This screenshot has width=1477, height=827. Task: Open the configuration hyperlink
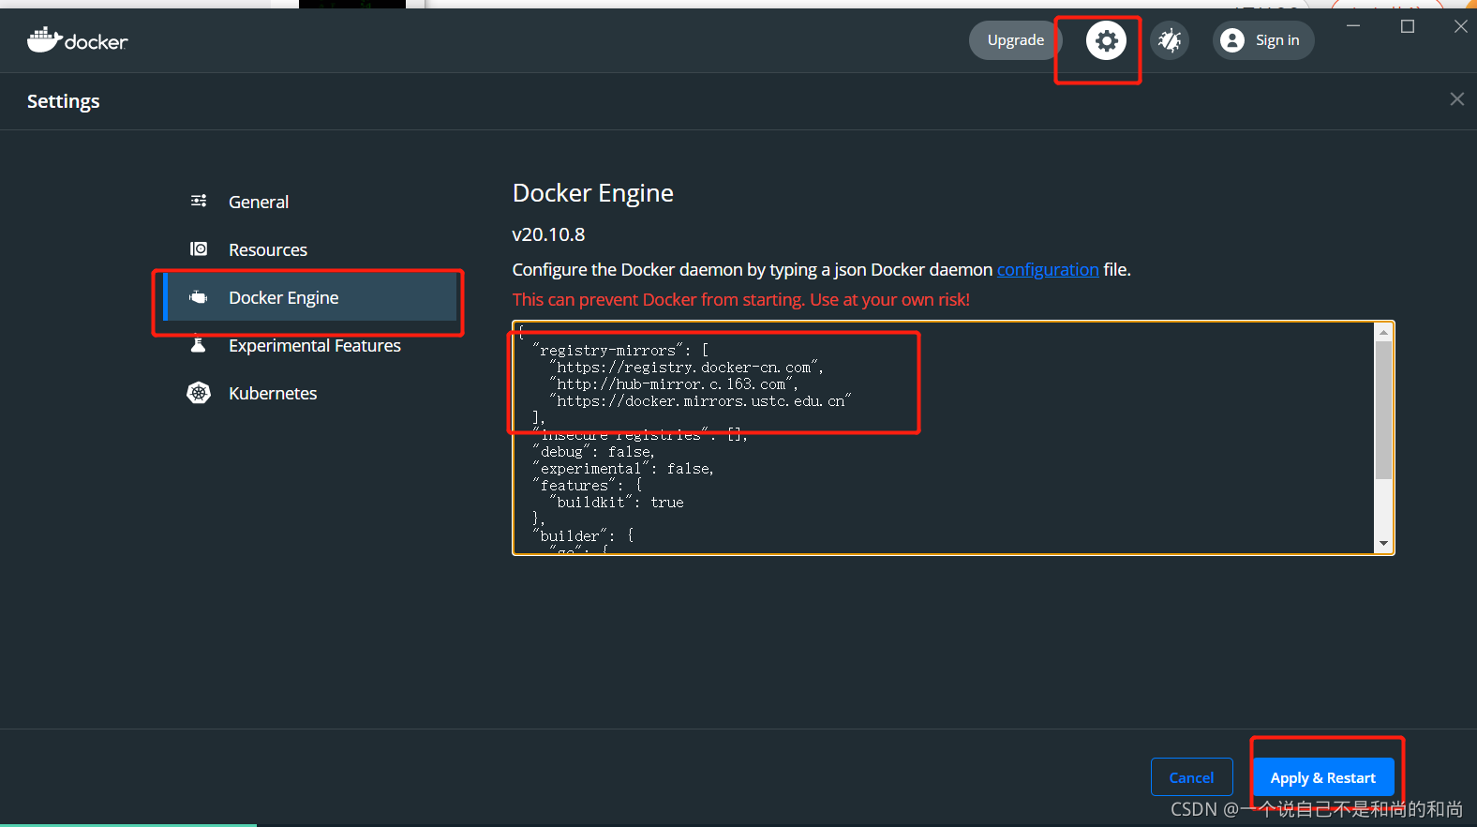[1048, 270]
